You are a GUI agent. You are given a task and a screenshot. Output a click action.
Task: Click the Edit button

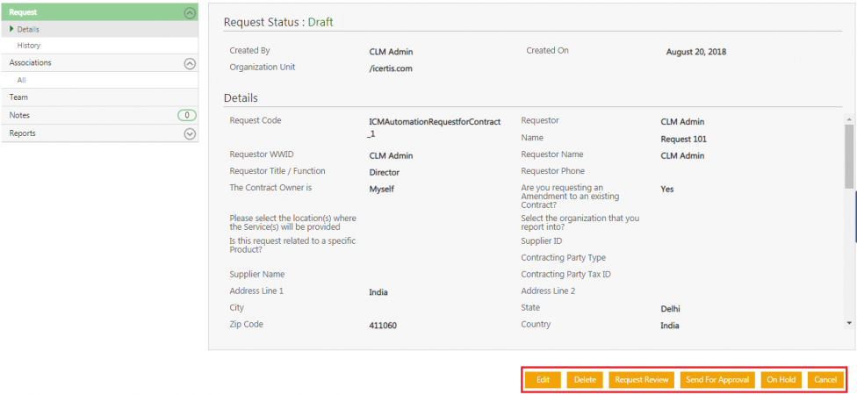tap(543, 379)
